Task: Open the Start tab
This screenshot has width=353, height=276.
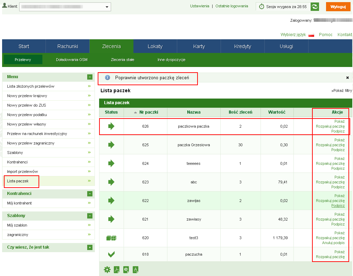Action: coord(24,46)
